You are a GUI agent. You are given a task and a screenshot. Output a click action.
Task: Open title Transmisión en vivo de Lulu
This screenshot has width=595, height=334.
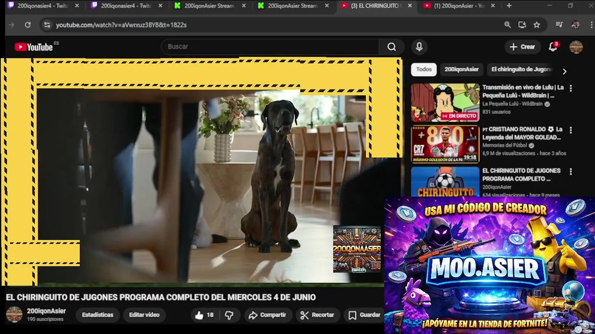click(523, 91)
